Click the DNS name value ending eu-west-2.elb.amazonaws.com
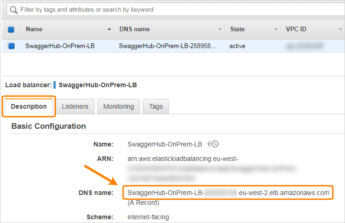The image size is (345, 223). tap(228, 193)
